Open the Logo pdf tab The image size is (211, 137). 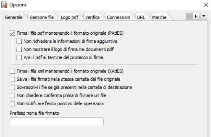70,17
